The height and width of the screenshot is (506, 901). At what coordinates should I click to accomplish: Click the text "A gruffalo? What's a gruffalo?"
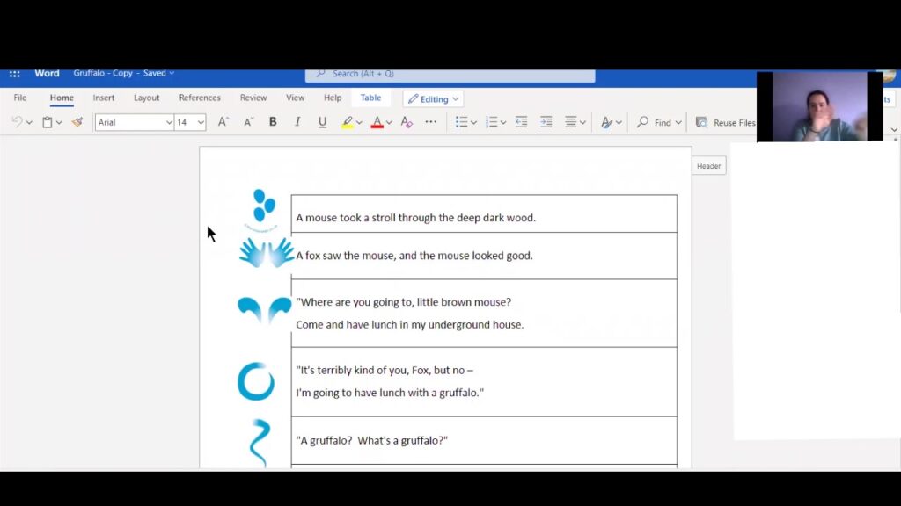[372, 440]
